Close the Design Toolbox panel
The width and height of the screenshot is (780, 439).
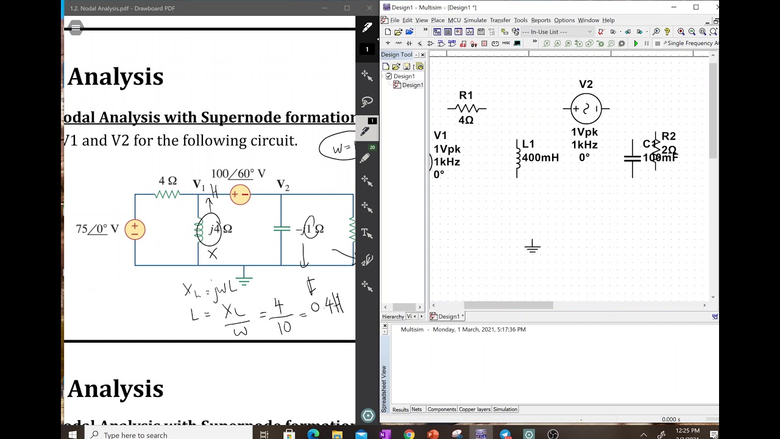(x=423, y=55)
